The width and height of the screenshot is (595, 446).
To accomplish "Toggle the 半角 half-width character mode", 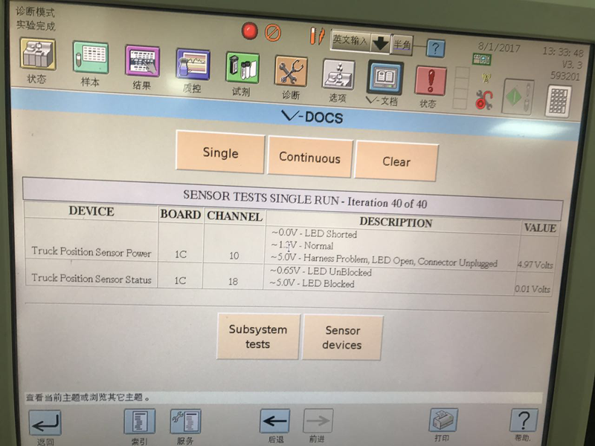I will (402, 45).
